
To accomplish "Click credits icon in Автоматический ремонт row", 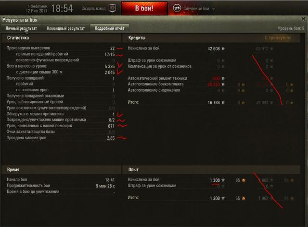I will coord(223,79).
